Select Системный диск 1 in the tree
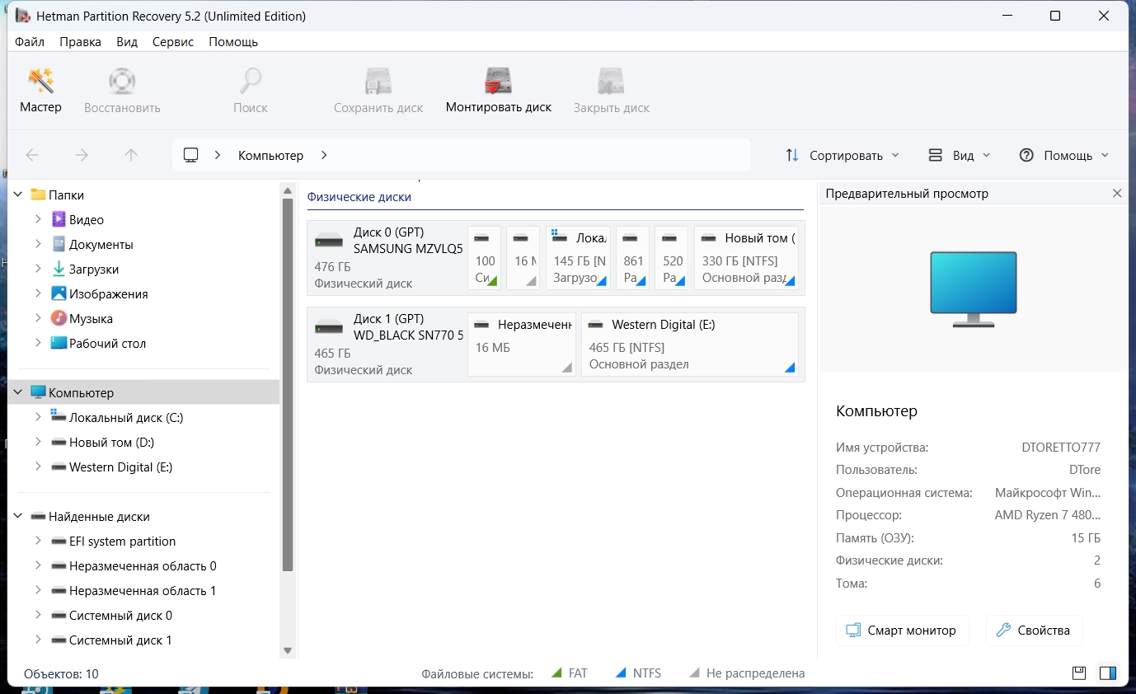 [x=120, y=640]
